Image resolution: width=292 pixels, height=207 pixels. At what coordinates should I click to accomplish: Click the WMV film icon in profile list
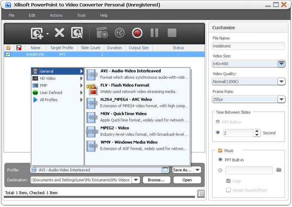(92, 146)
